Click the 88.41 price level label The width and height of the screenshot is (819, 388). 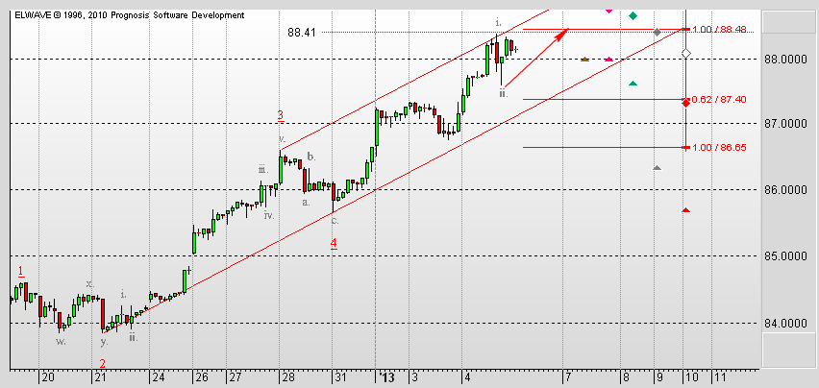[x=302, y=33]
